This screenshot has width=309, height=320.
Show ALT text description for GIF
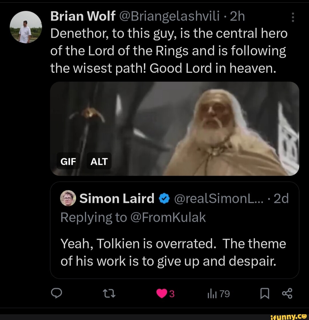coord(99,162)
